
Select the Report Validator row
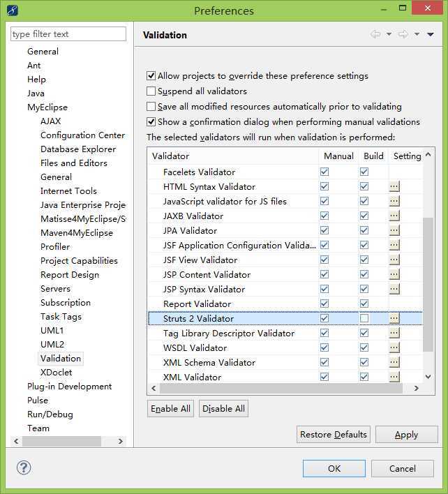click(285, 304)
